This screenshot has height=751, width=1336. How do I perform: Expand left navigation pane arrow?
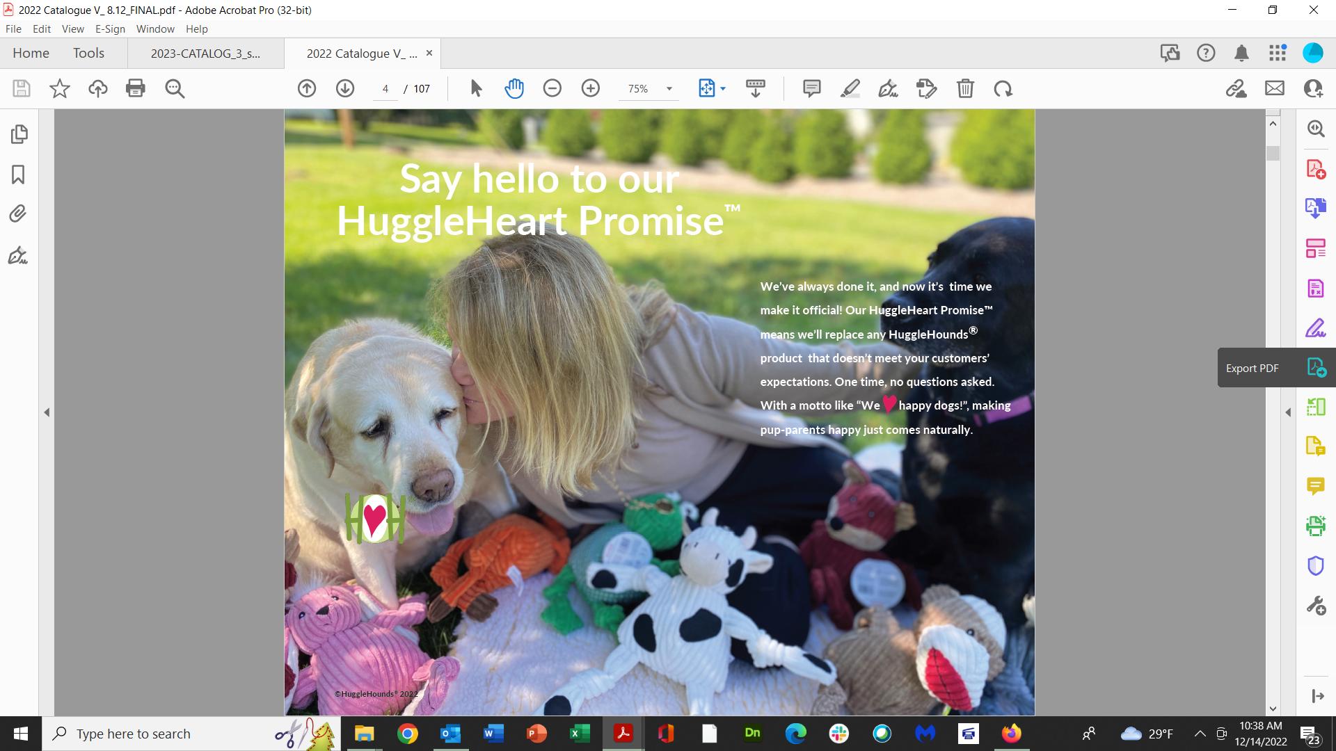coord(47,412)
